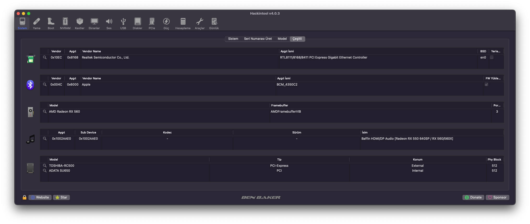530x224 pixels.
Task: Open the Yama patch toolbar icon
Action: pos(37,23)
